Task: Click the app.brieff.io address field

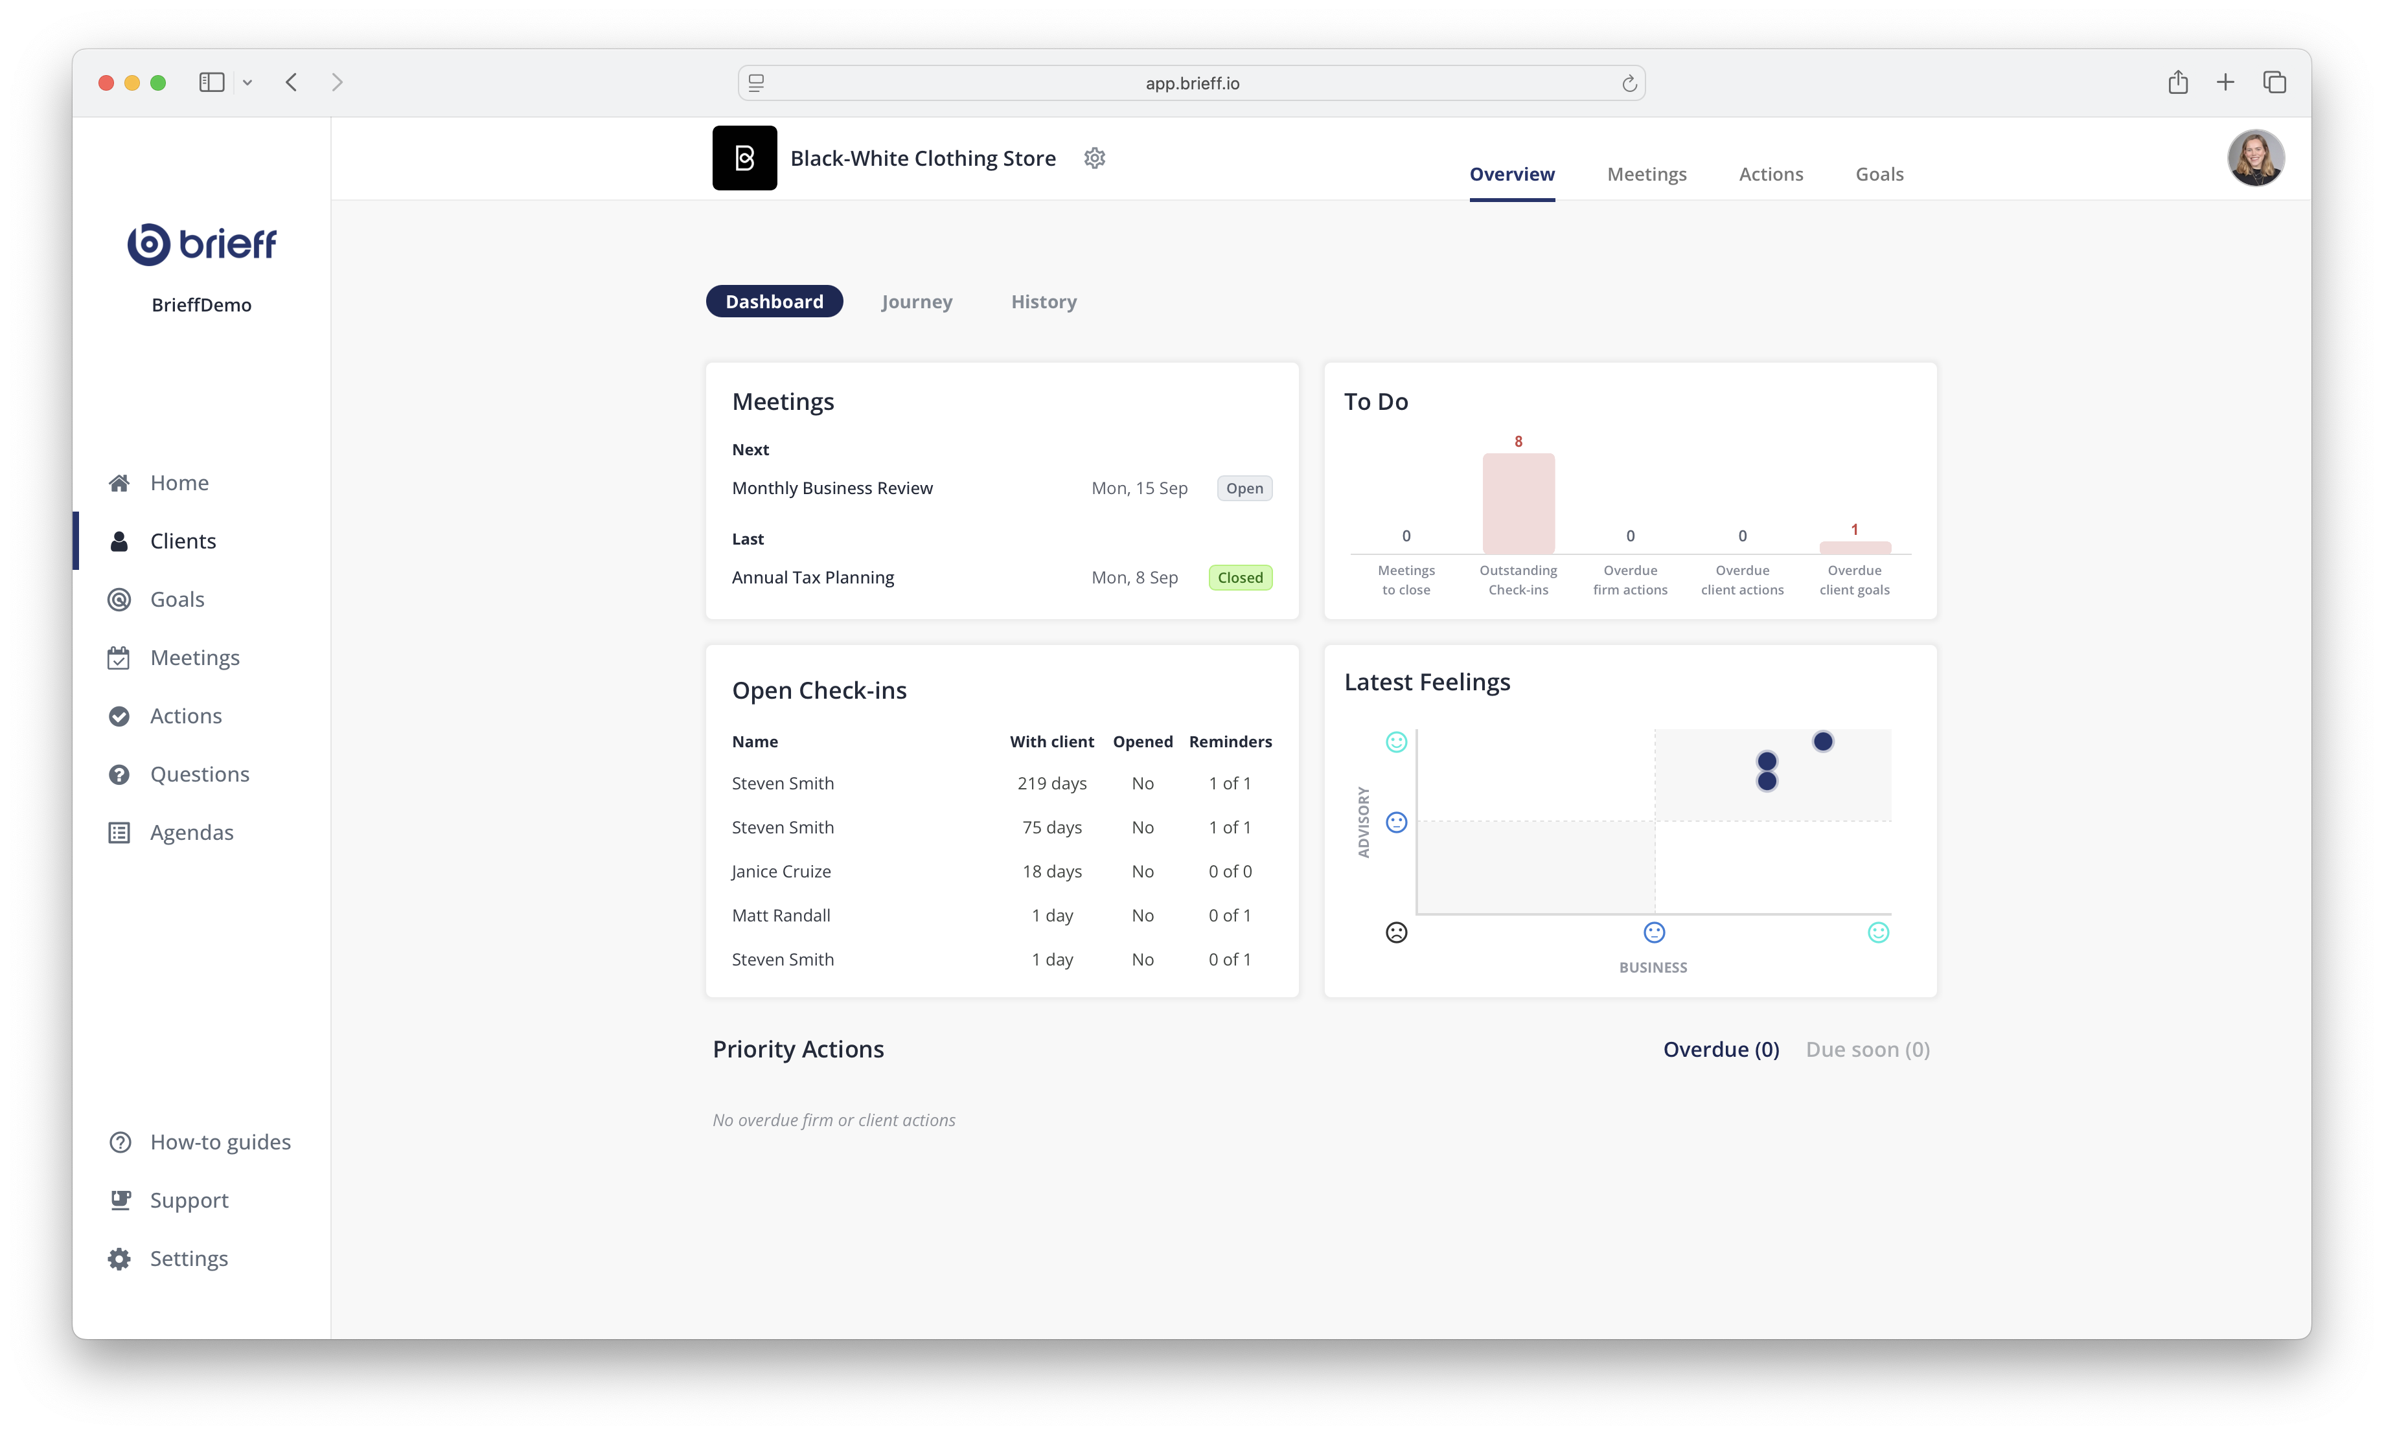Action: coord(1191,83)
